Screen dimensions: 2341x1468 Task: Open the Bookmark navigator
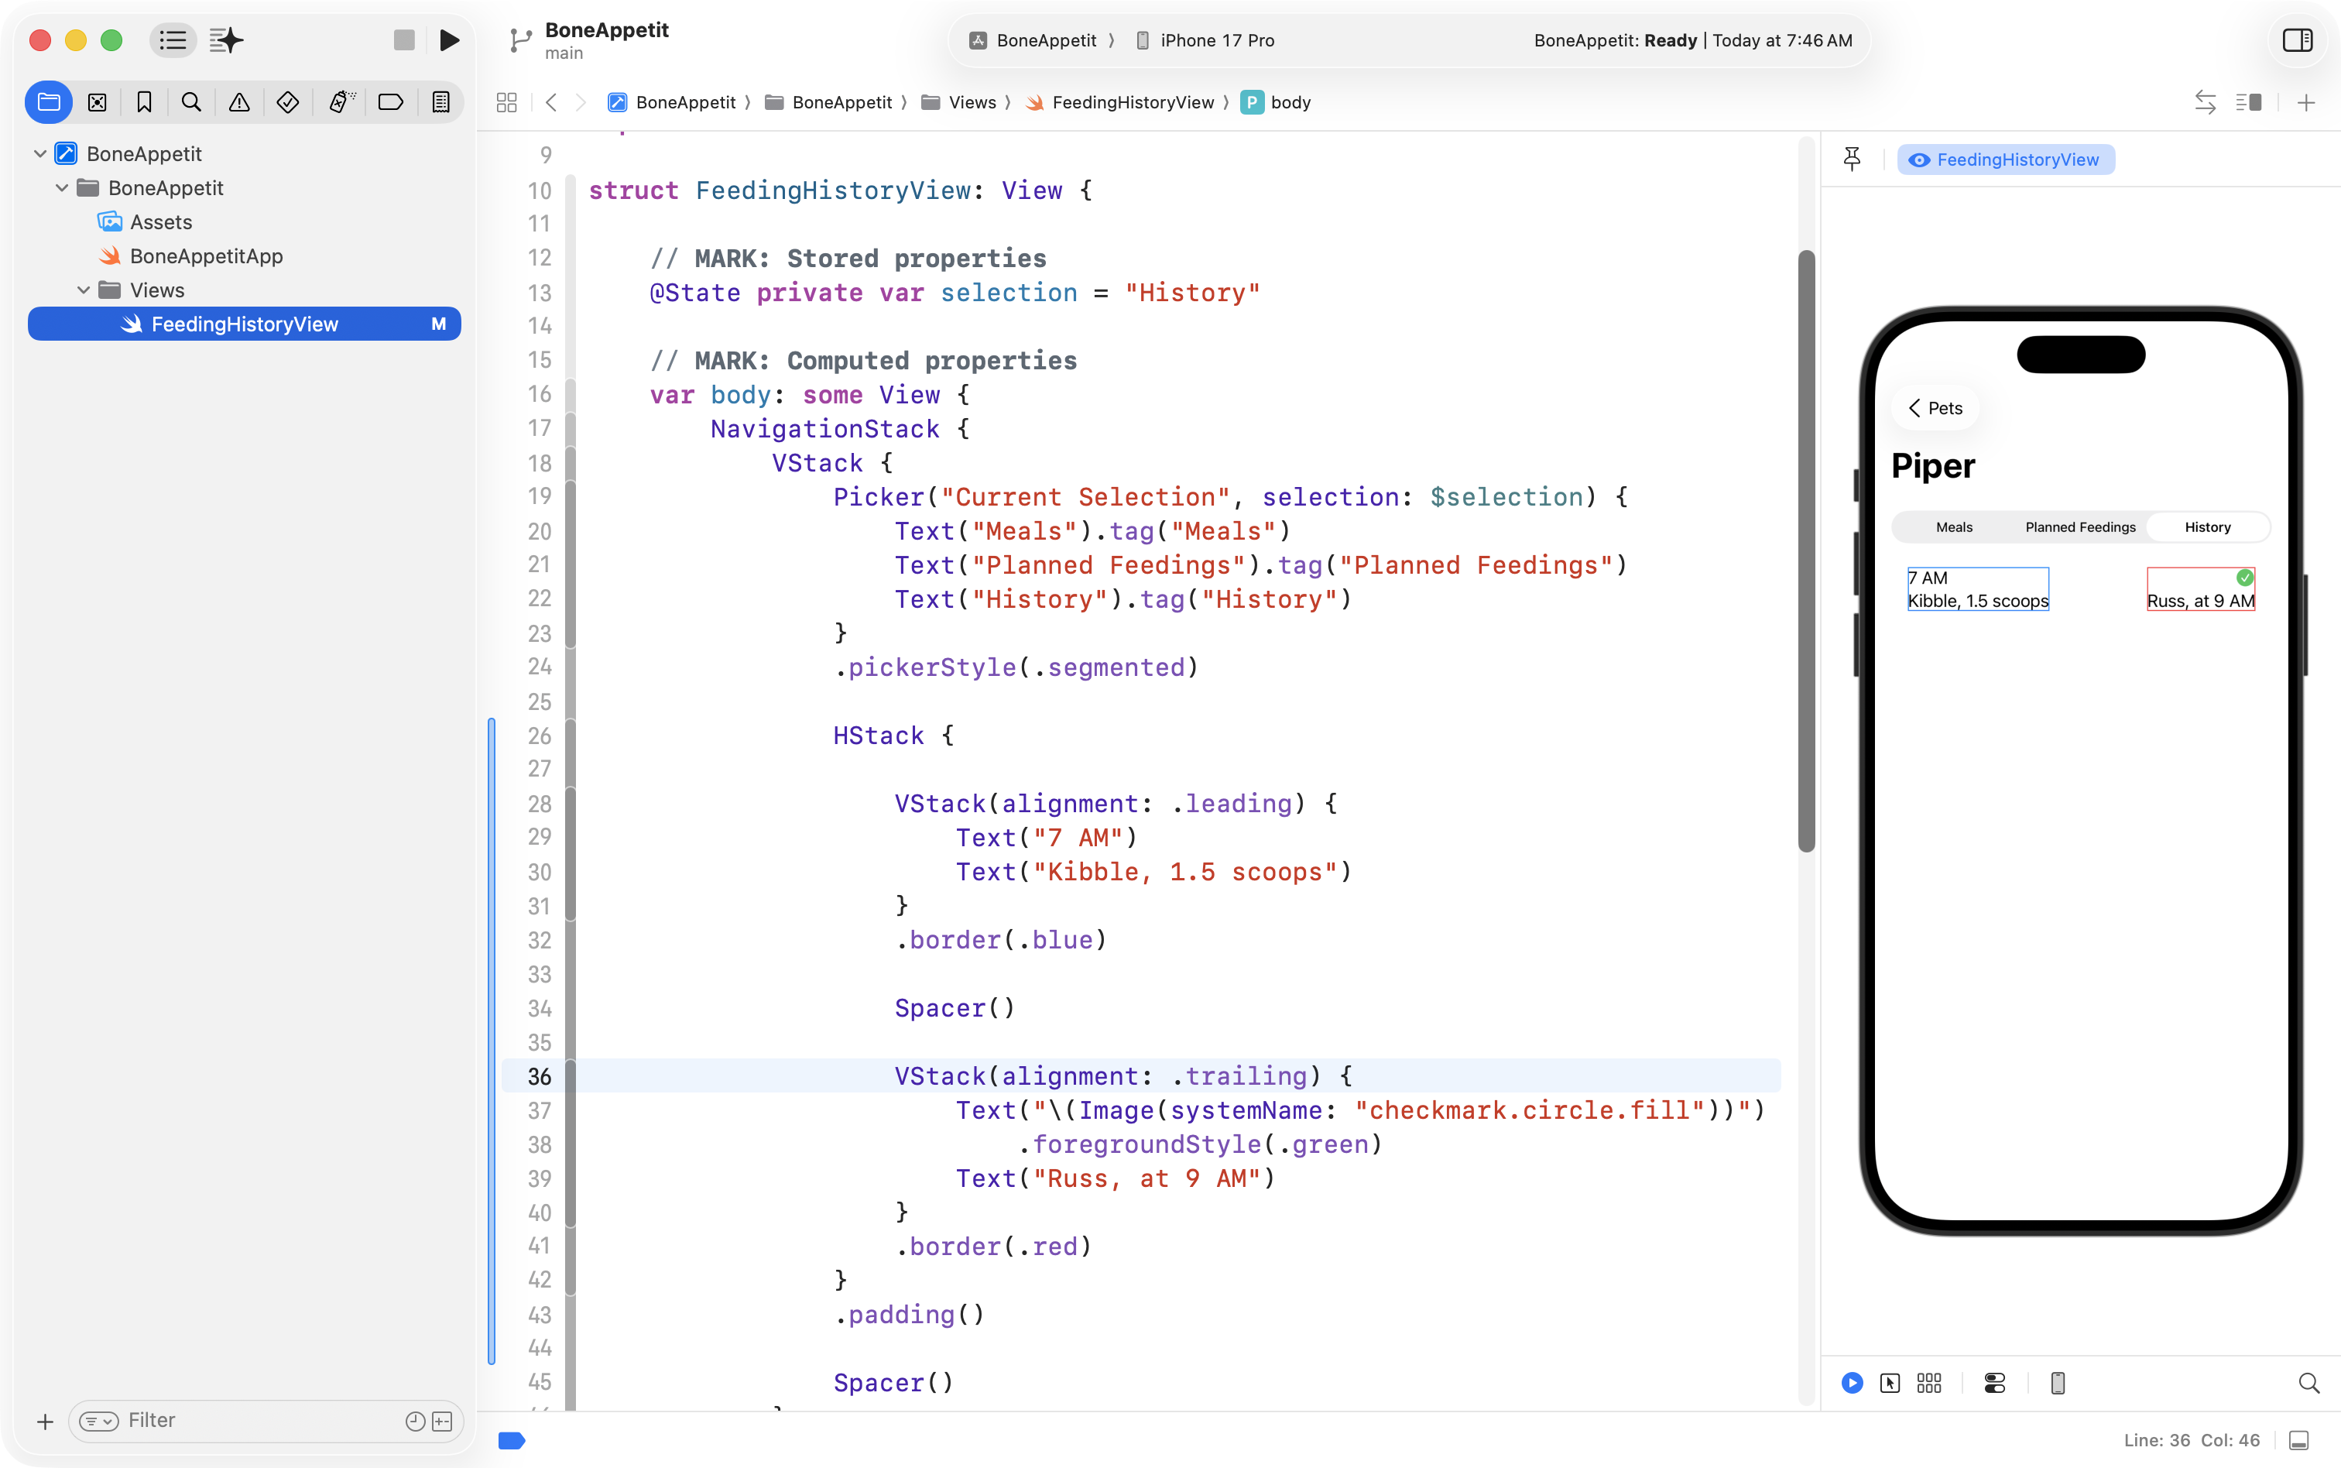click(x=145, y=102)
